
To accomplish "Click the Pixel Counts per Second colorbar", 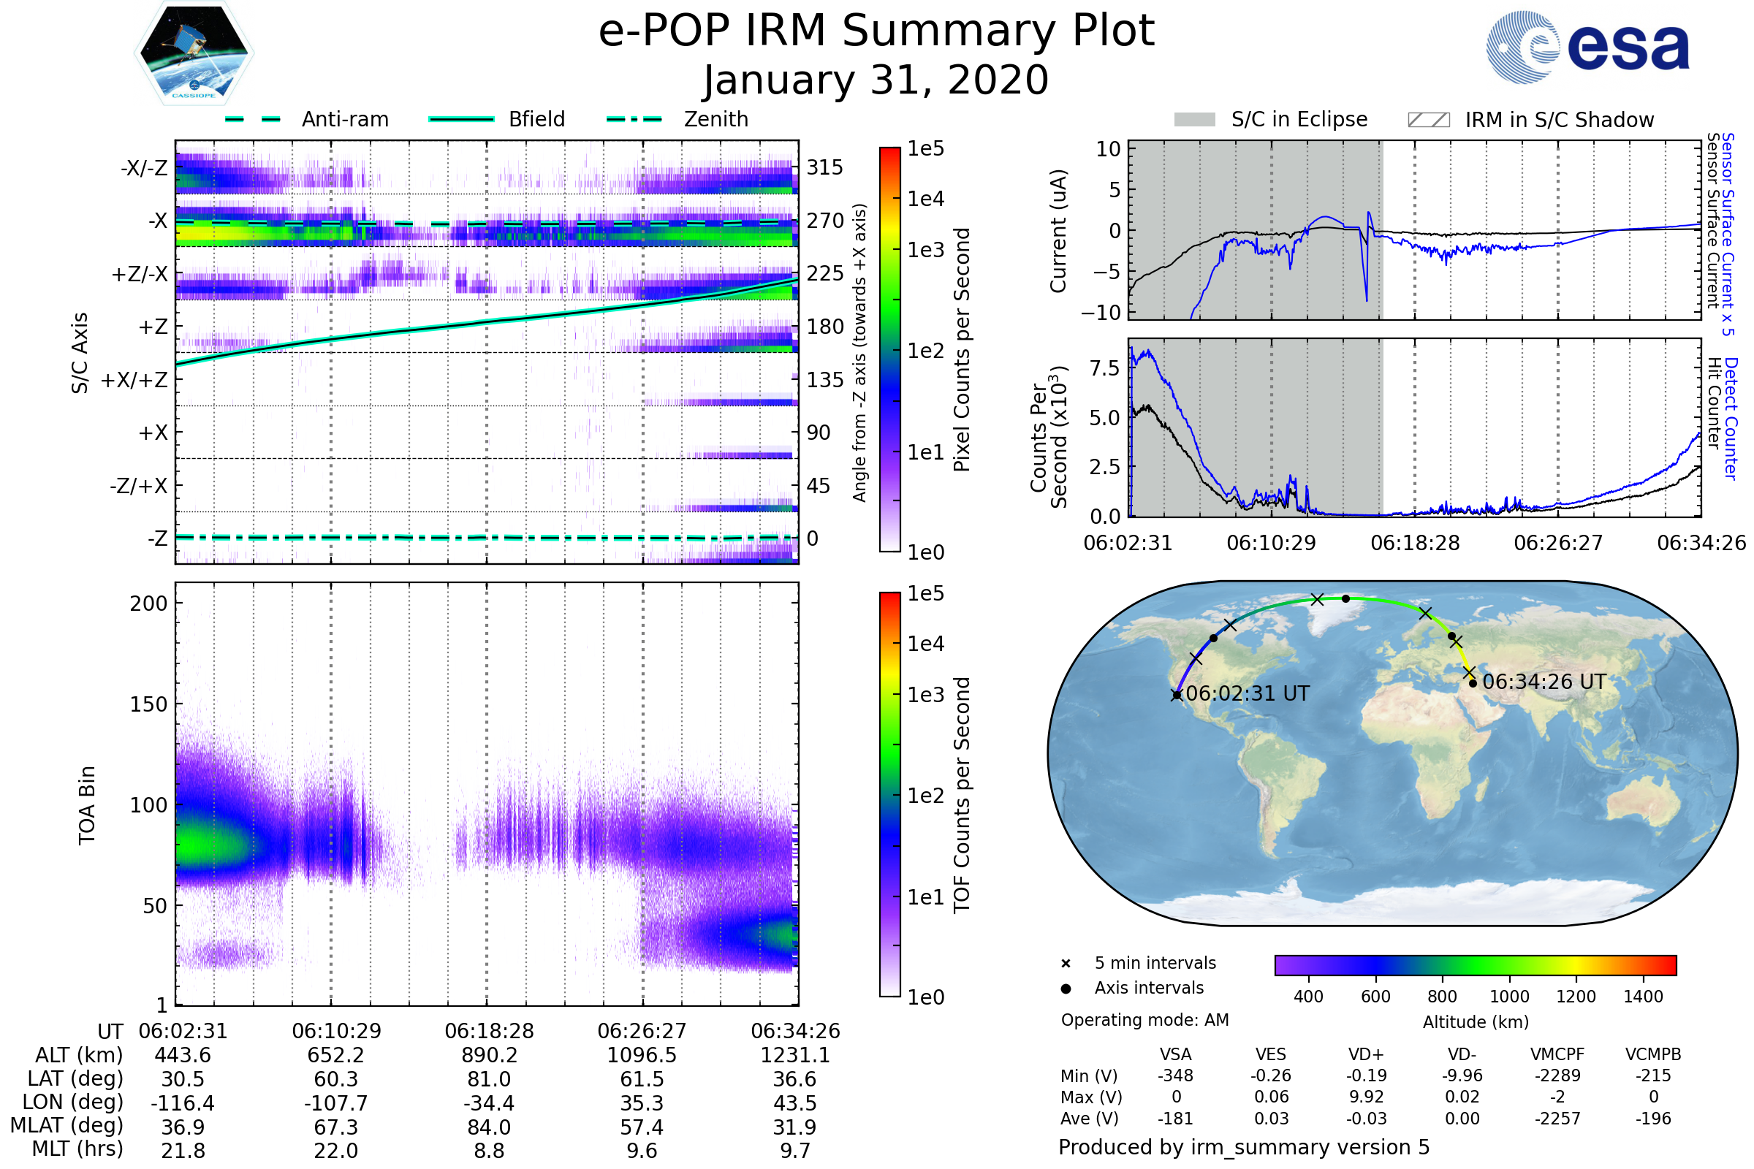I will click(x=889, y=349).
